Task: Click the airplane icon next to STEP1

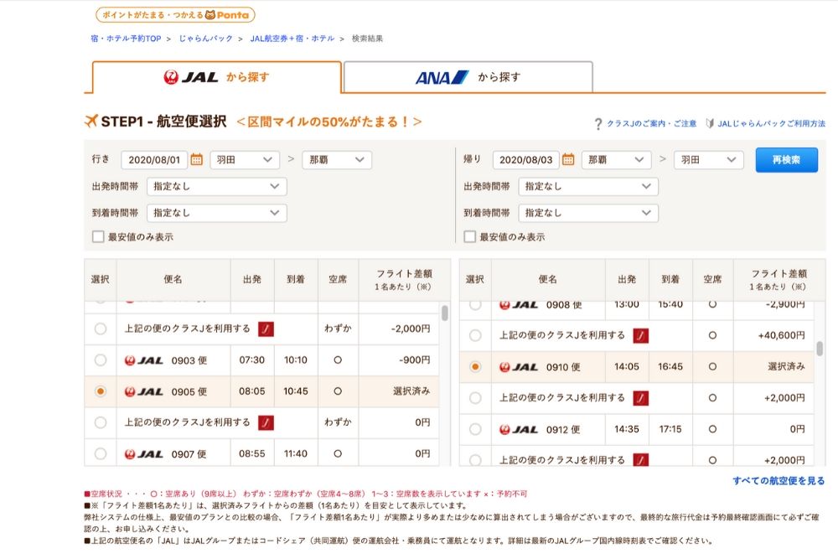Action: [x=91, y=121]
